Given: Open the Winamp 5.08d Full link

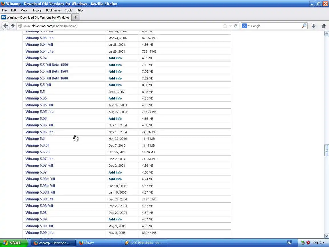Looking at the screenshot, I should [x=40, y=192].
